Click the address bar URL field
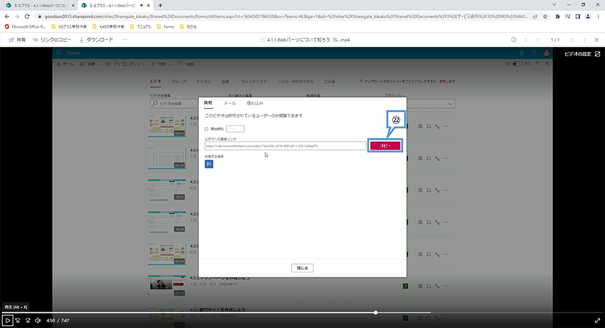The height and width of the screenshot is (328, 605). click(286, 16)
